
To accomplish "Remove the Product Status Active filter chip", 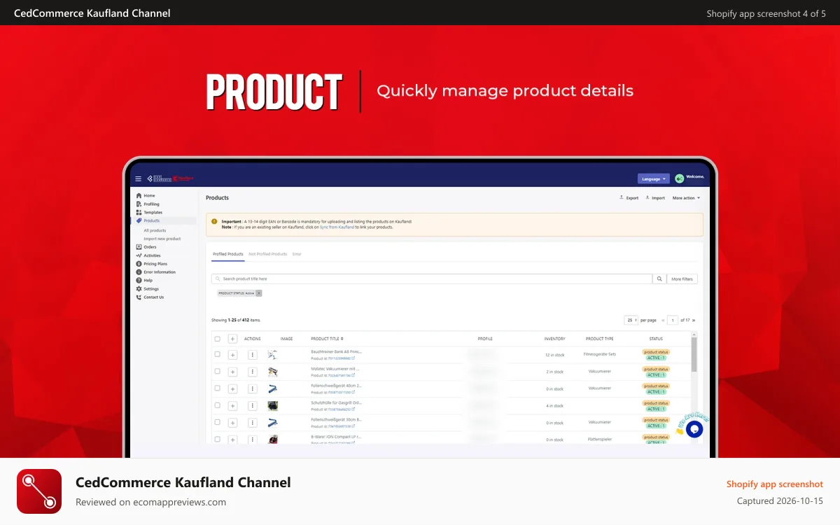I will pos(259,293).
